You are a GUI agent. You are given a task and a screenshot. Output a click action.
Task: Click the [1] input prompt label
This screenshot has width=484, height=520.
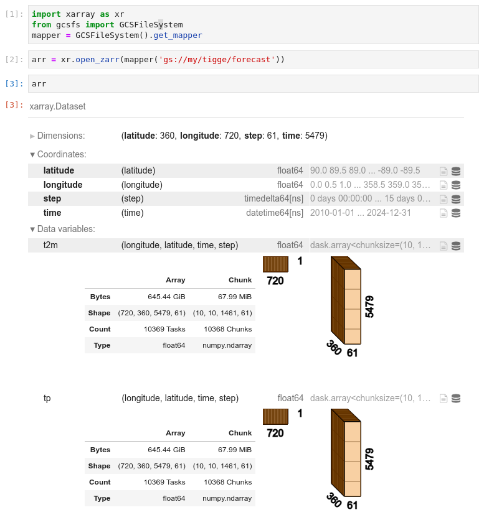[14, 14]
